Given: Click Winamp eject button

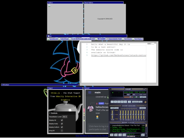Looking at the screenshot, I should click(x=129, y=102).
